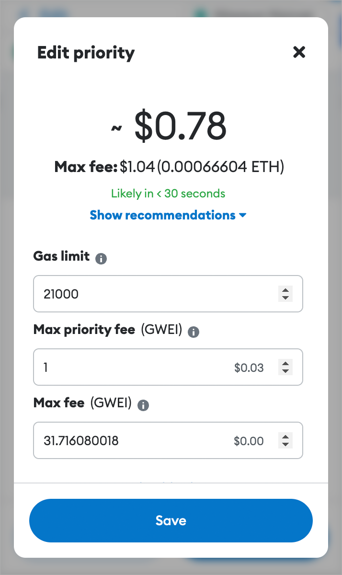
Task: Save the edited priority settings
Action: tap(171, 520)
